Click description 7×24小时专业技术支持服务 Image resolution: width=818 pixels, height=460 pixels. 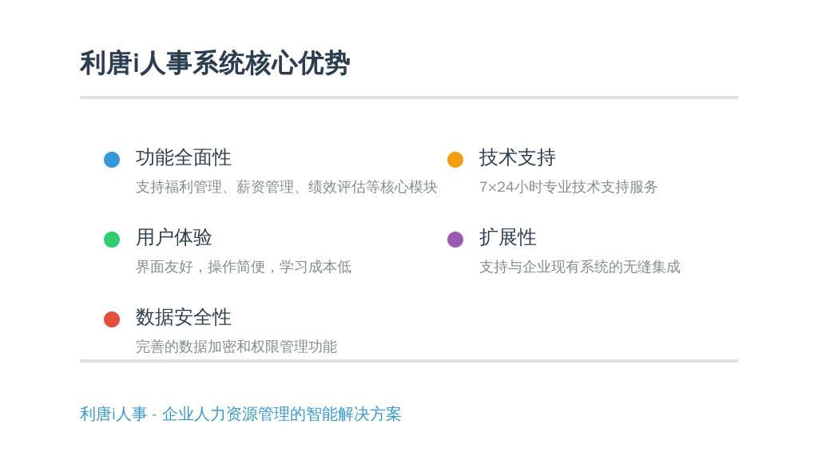tap(568, 187)
